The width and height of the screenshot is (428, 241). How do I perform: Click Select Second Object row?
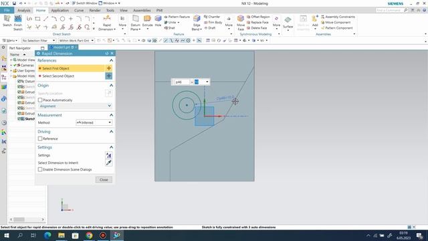point(71,76)
